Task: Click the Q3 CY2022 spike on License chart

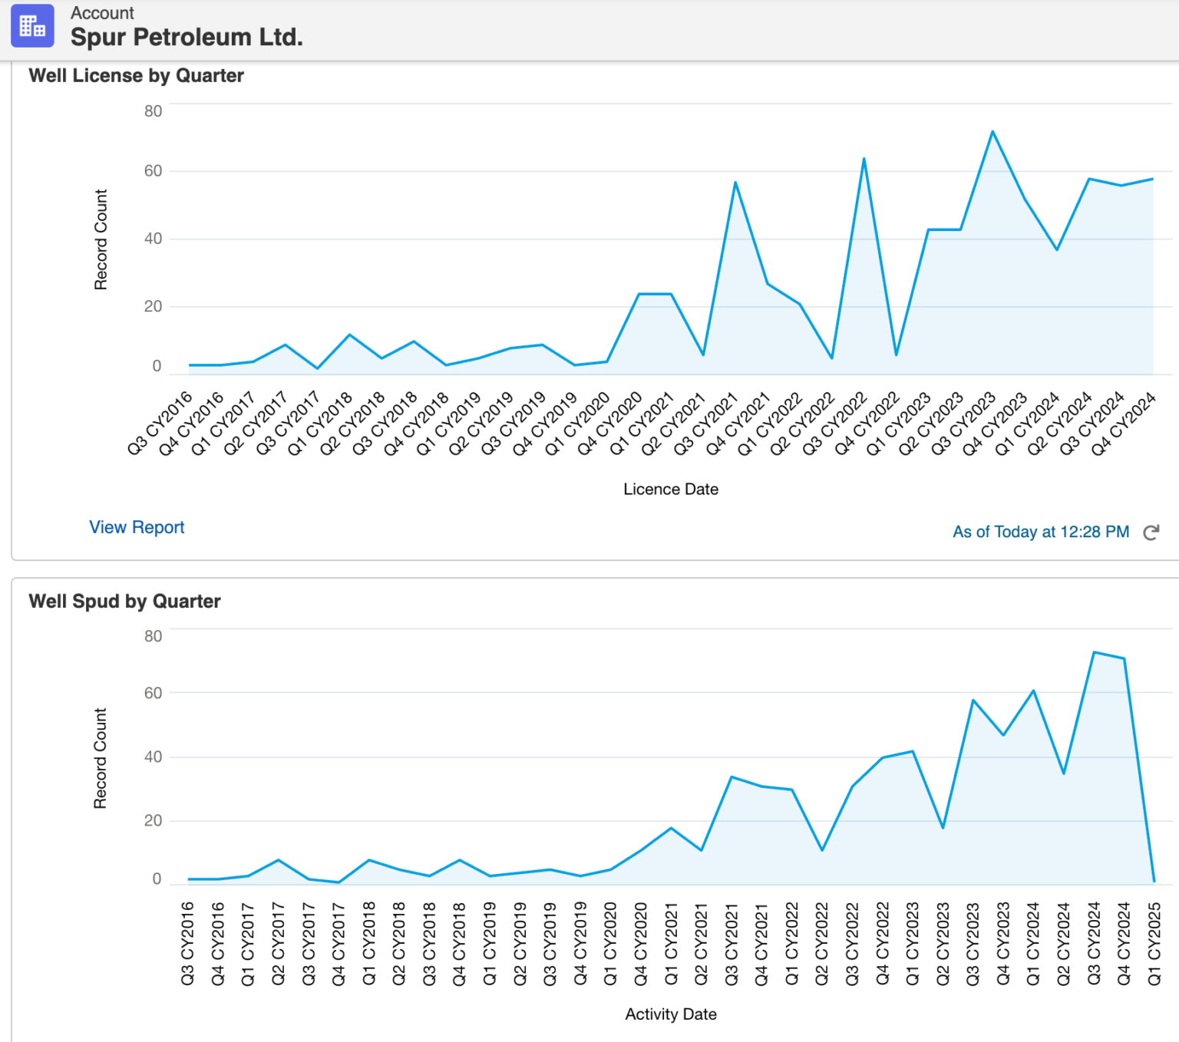Action: tap(864, 158)
